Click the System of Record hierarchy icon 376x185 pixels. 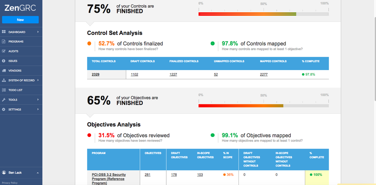(4, 80)
